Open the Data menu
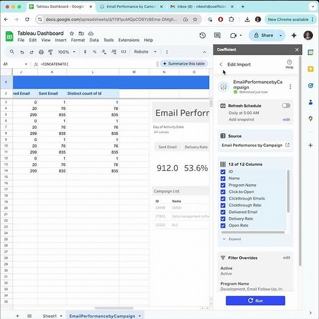The width and height of the screenshot is (319, 319). [94, 40]
